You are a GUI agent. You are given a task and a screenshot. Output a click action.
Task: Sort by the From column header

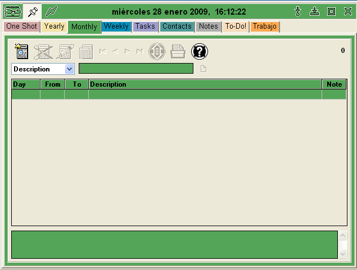click(x=52, y=84)
